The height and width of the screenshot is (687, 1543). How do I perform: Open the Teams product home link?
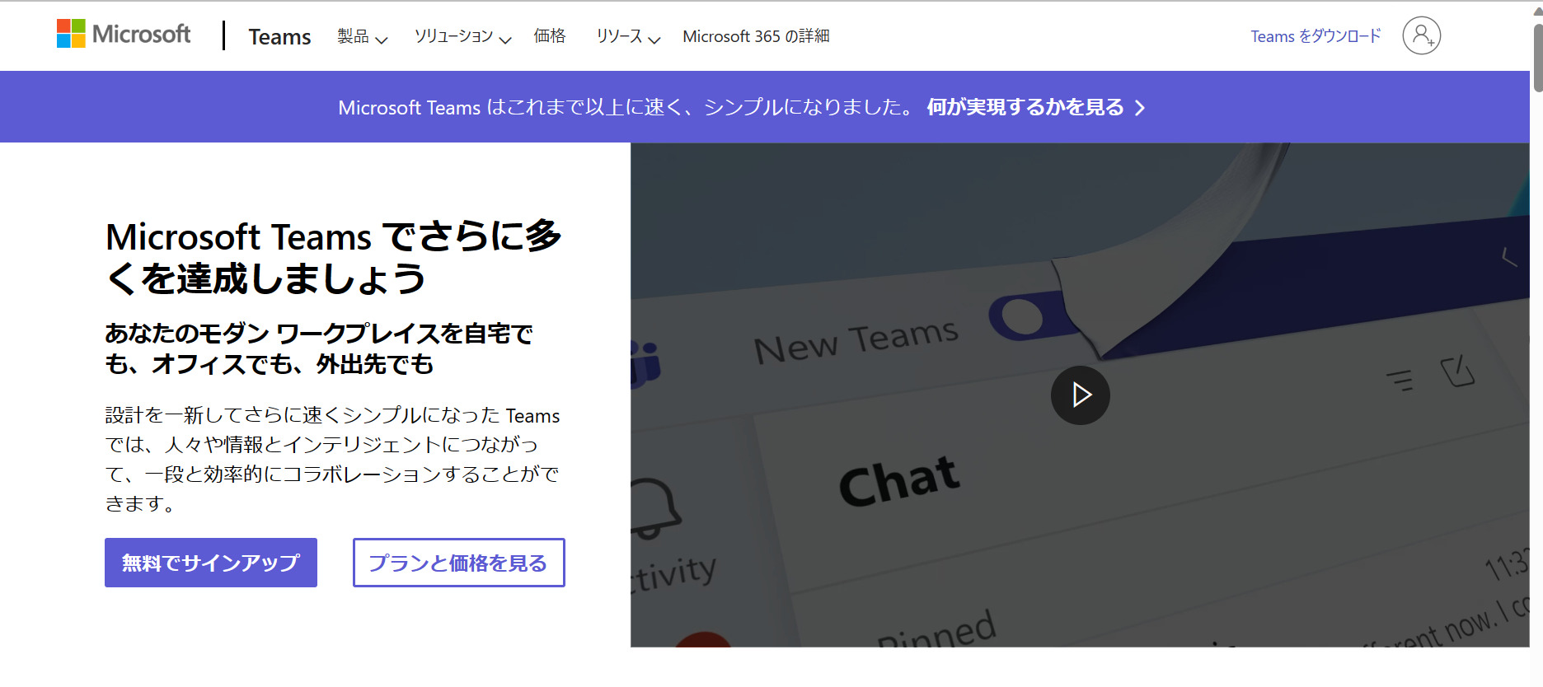click(x=279, y=37)
